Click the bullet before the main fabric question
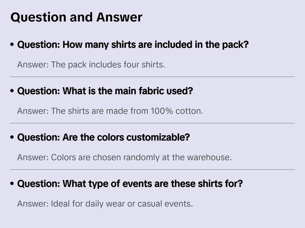This screenshot has height=228, width=305. click(13, 92)
